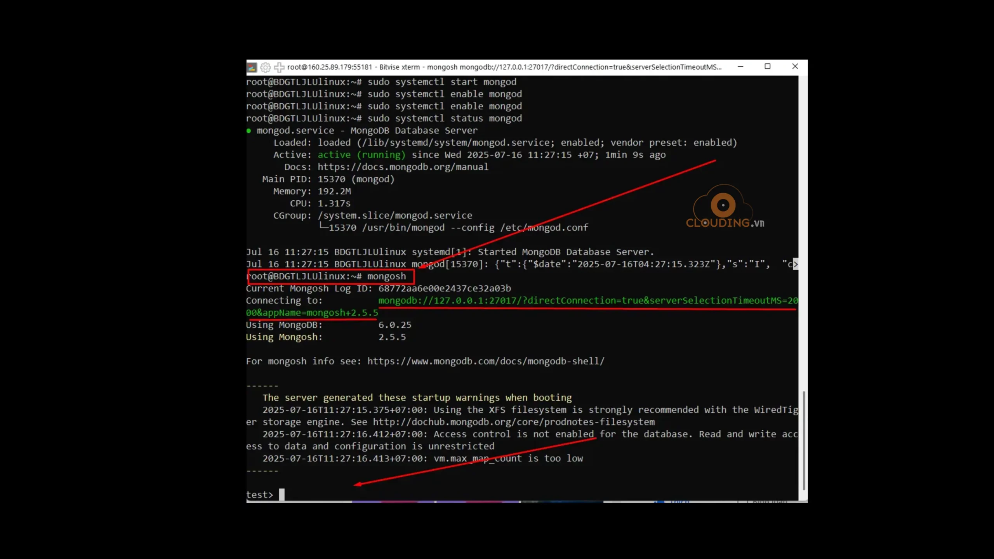Click the 'Loaded: loaded (/lib/systemd/system/mongod.service' line

[505, 143]
